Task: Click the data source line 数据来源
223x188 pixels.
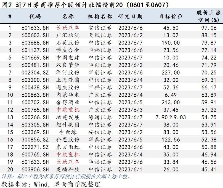Action: pos(51,184)
